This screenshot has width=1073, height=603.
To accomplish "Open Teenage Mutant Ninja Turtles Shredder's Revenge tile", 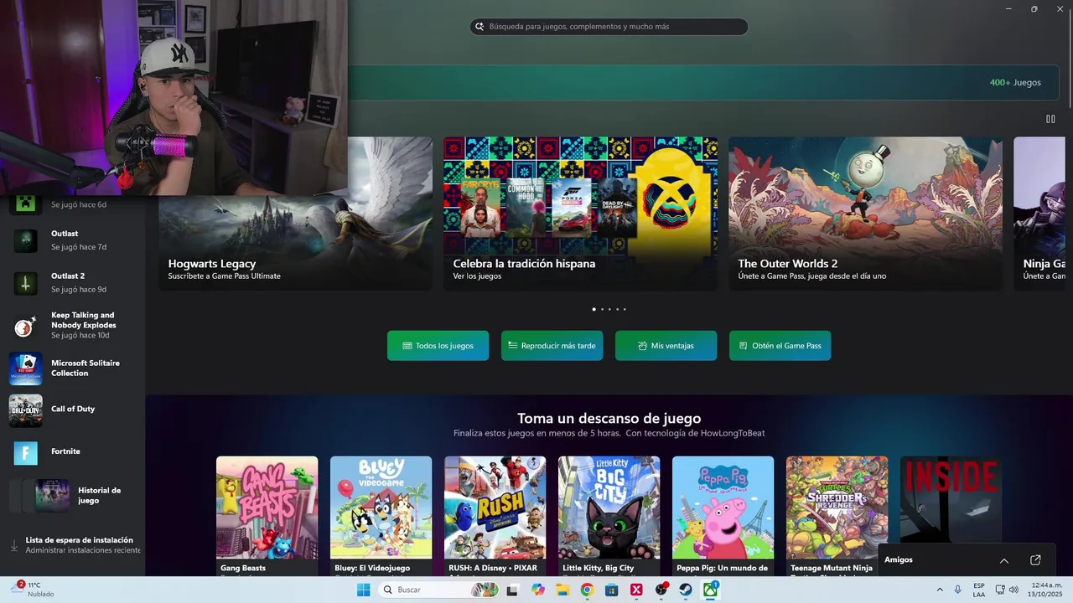I will tap(837, 516).
